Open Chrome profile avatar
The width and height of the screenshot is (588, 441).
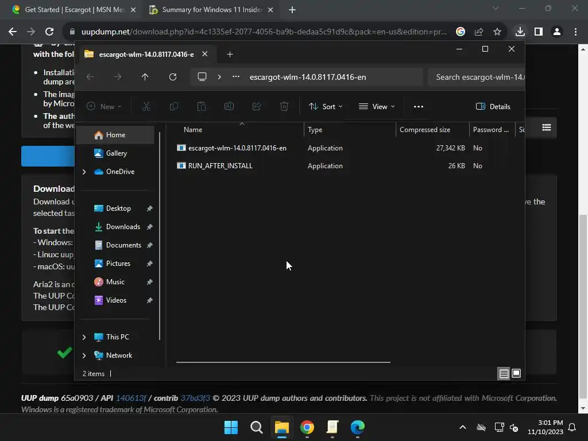pos(557,32)
